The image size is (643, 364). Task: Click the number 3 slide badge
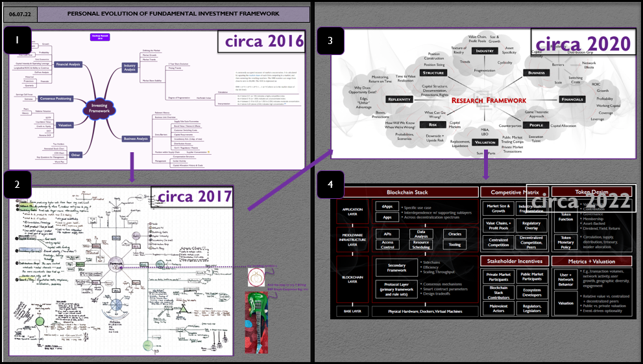[330, 41]
